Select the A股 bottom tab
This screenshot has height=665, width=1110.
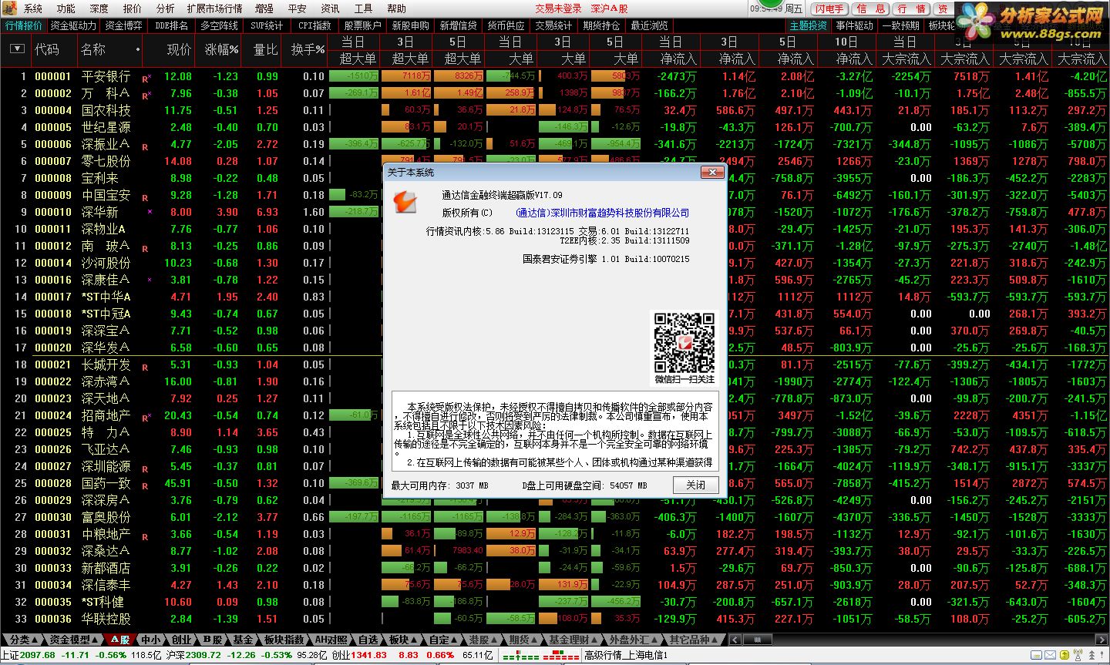tap(119, 640)
